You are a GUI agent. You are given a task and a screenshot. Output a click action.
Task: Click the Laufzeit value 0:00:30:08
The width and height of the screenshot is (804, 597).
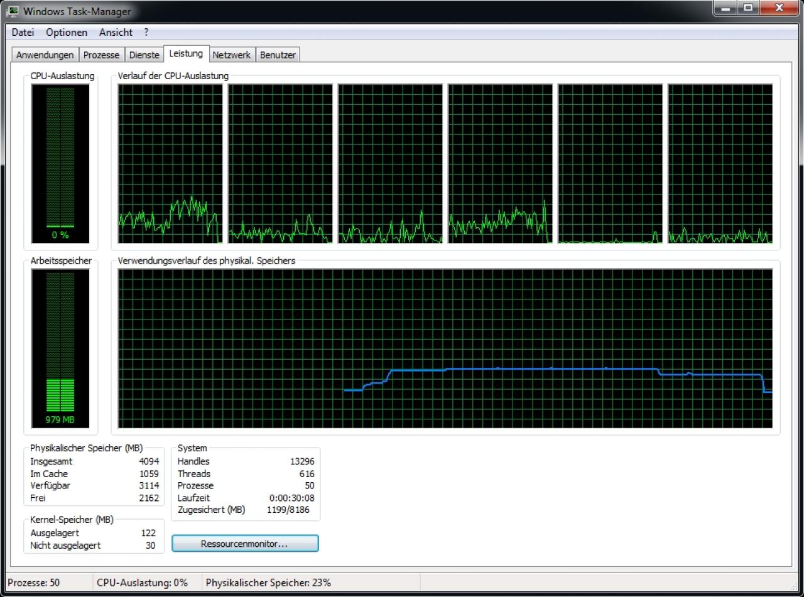click(x=292, y=498)
